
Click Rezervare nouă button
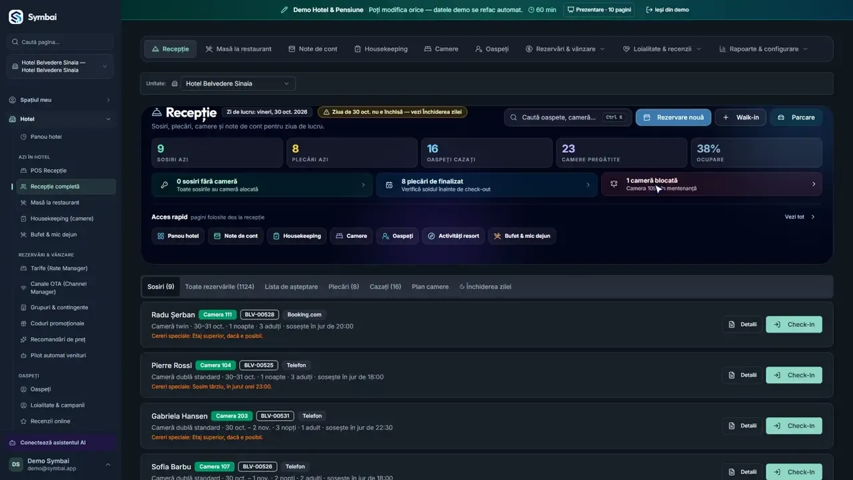[673, 117]
